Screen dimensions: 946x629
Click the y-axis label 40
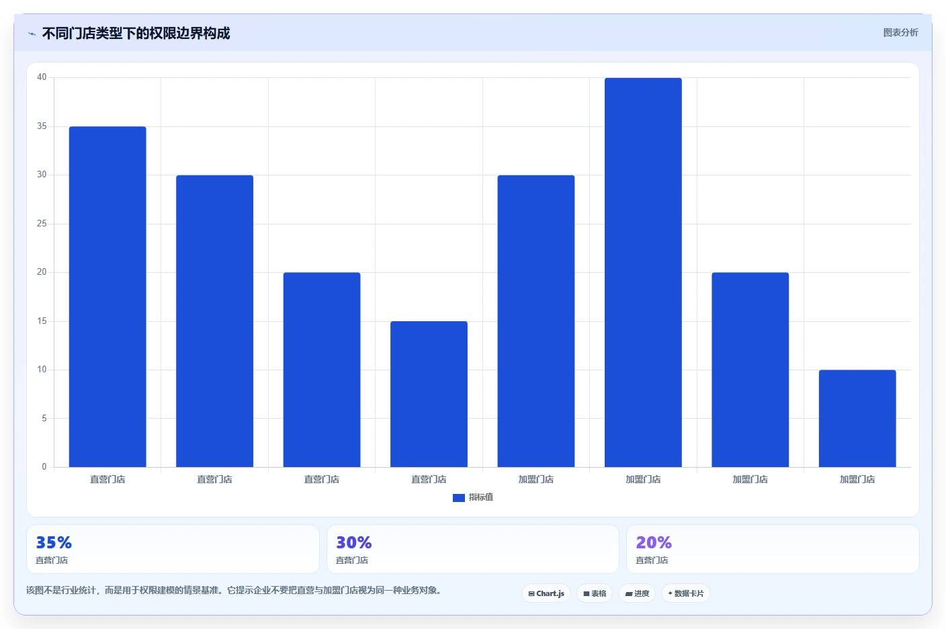(x=42, y=77)
